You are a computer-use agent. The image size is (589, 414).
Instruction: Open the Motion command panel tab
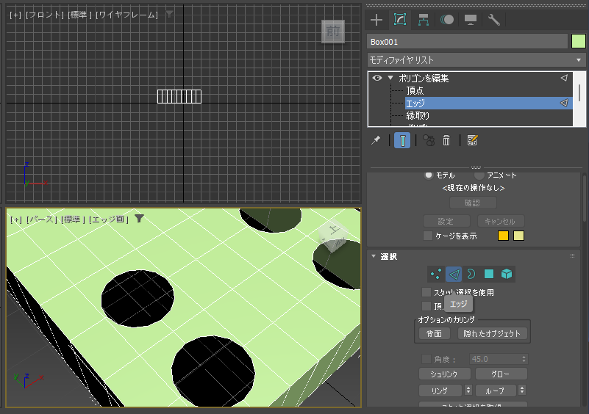coord(446,20)
